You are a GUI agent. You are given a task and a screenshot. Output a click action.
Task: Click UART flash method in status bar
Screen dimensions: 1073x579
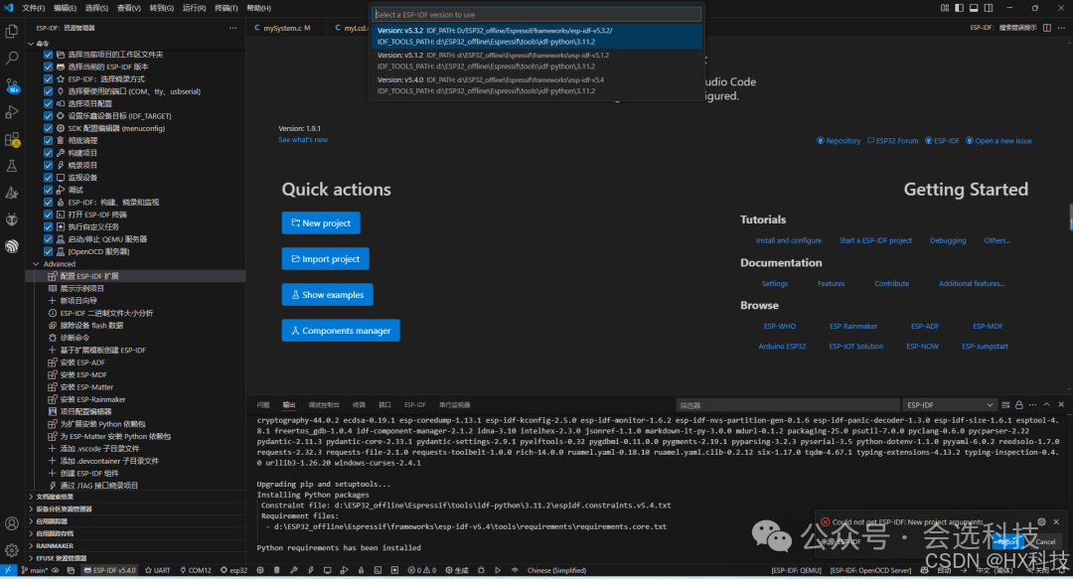click(157, 570)
